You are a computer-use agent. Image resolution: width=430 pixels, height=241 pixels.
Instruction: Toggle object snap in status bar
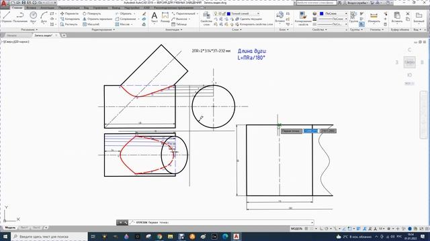(x=349, y=229)
